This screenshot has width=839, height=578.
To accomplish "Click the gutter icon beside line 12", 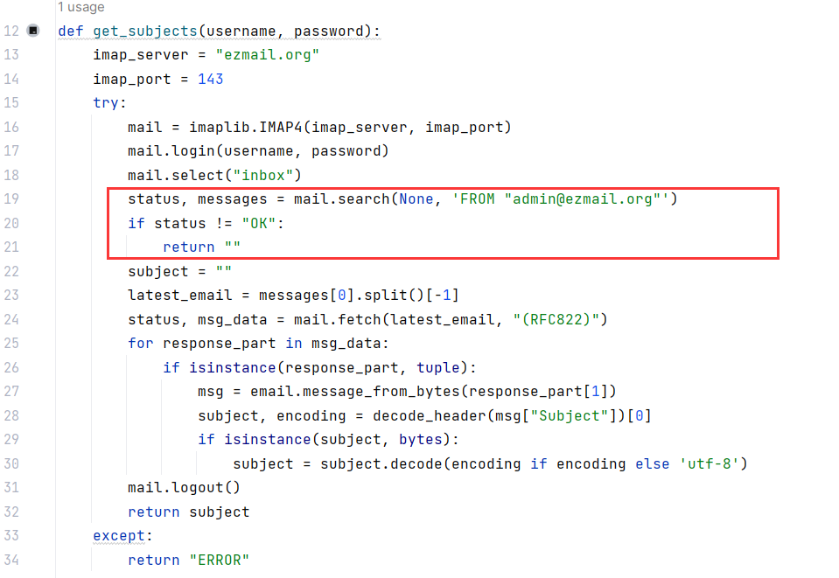I will point(33,31).
